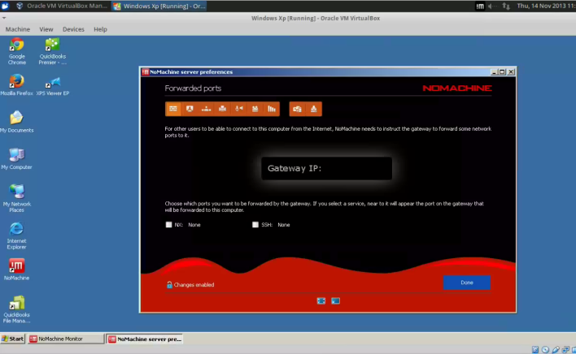Click the window-mode icon at window bottom
The width and height of the screenshot is (576, 354).
335,301
